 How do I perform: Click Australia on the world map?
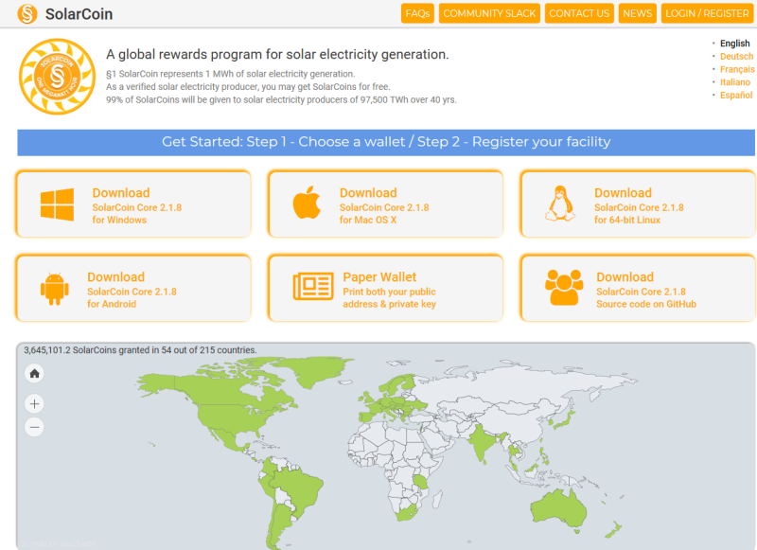[558, 508]
